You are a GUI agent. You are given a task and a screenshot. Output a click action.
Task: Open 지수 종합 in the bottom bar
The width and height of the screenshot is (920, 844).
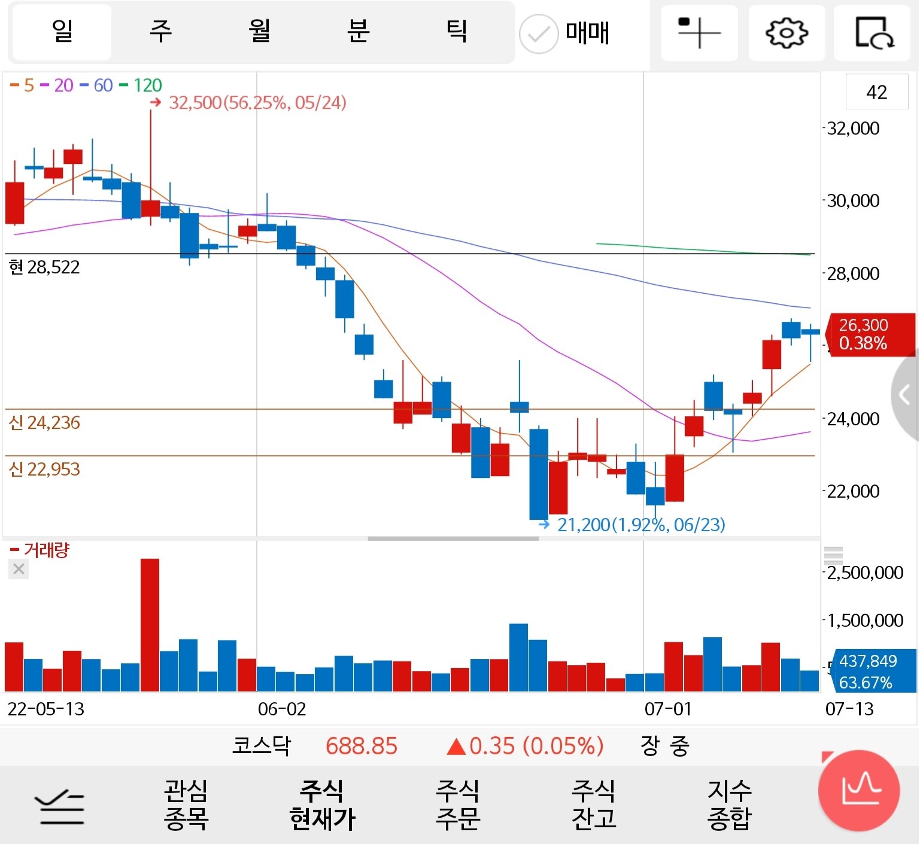[731, 805]
